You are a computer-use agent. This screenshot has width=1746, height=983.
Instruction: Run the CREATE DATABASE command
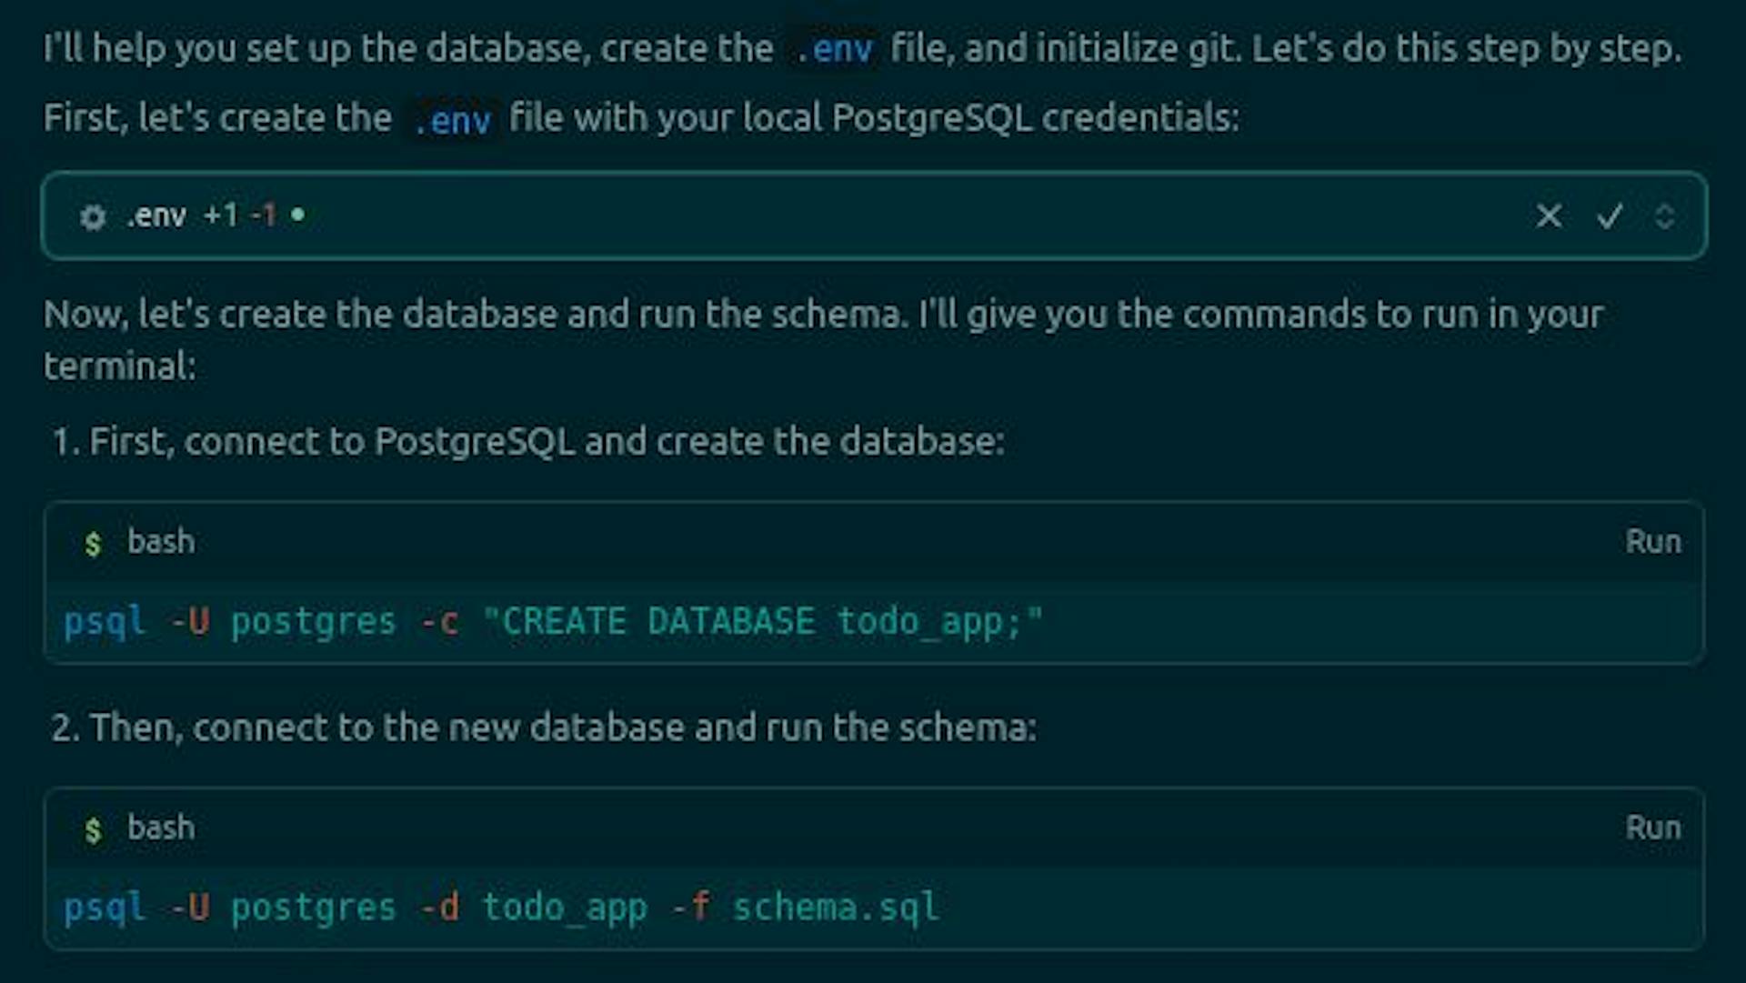(1652, 542)
